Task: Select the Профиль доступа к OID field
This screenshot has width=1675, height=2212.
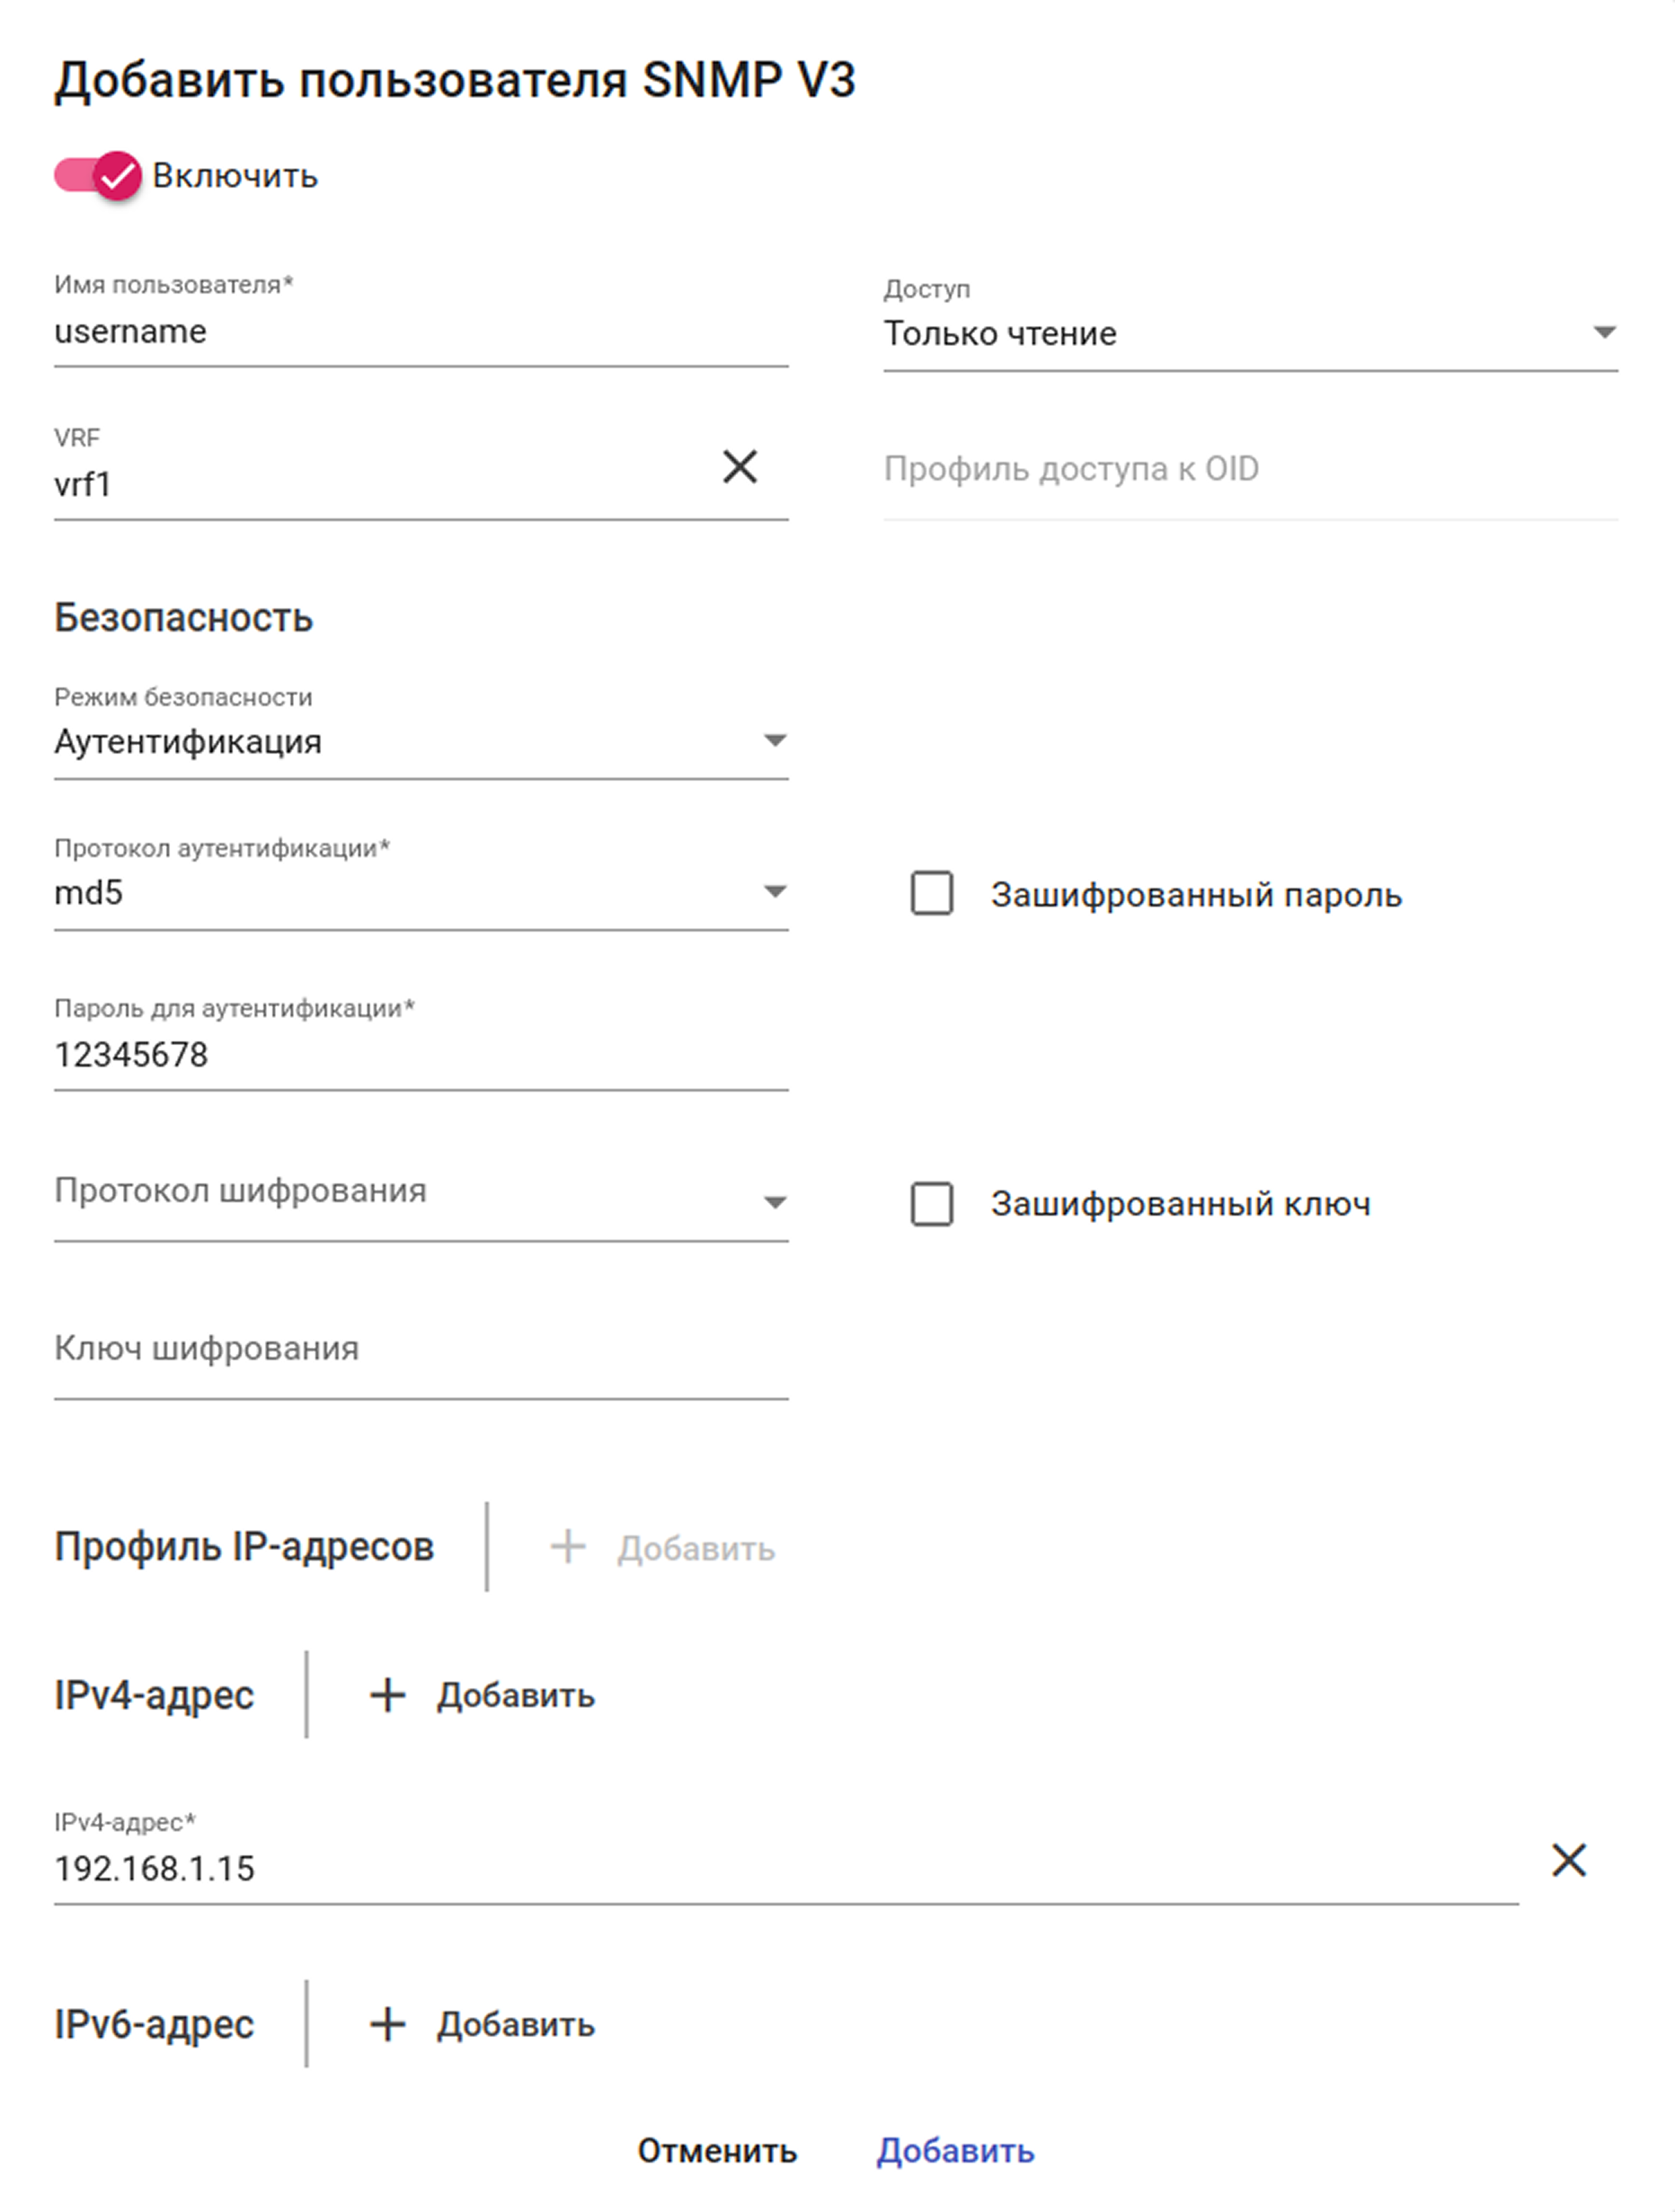Action: click(x=1250, y=469)
